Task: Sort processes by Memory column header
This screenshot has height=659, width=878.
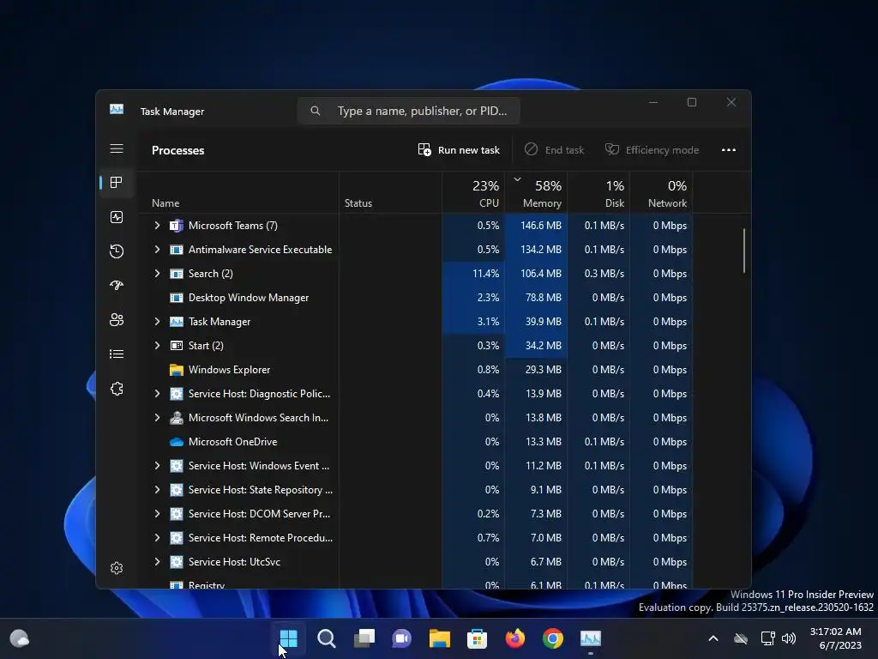Action: pyautogui.click(x=536, y=193)
